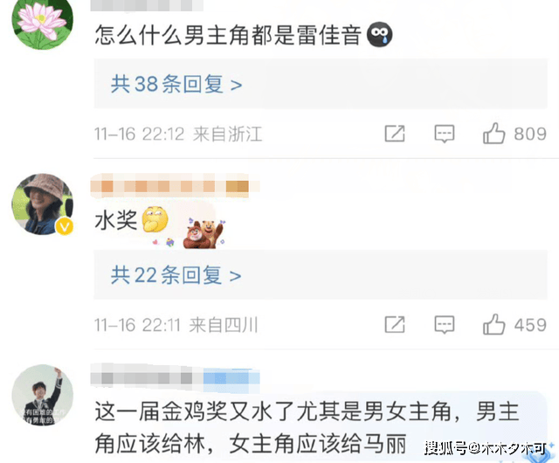This screenshot has width=559, height=463.
Task: Tap the yellow V verified badge
Action: (x=65, y=226)
